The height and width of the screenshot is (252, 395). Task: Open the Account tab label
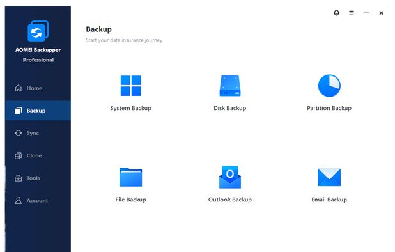click(x=37, y=201)
